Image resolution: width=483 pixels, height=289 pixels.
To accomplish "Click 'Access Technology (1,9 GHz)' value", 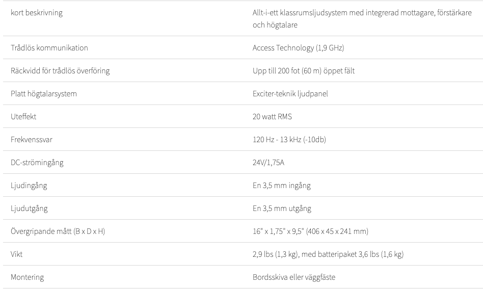I will (x=298, y=48).
